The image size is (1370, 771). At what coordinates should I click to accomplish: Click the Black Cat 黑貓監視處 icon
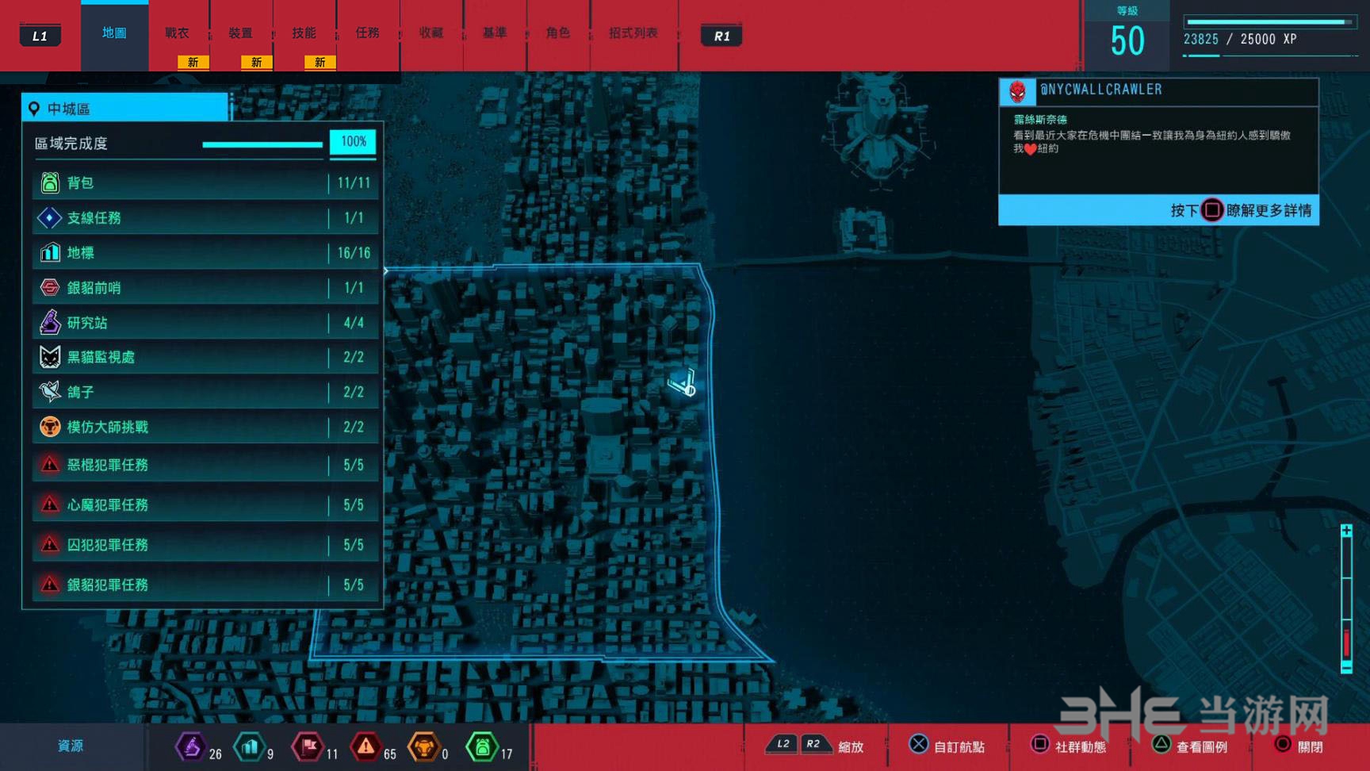point(50,357)
